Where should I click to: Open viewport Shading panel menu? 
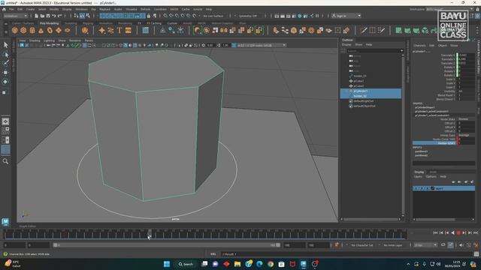[35, 40]
